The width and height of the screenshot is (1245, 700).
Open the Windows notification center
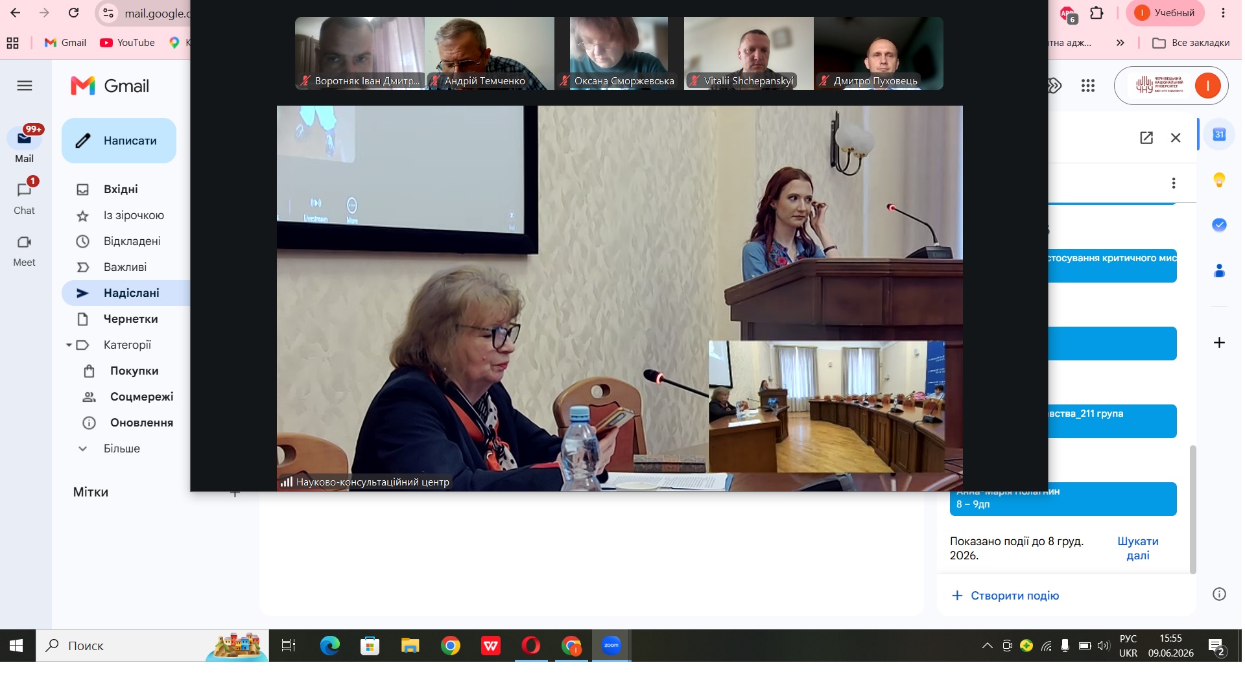[x=1216, y=646]
